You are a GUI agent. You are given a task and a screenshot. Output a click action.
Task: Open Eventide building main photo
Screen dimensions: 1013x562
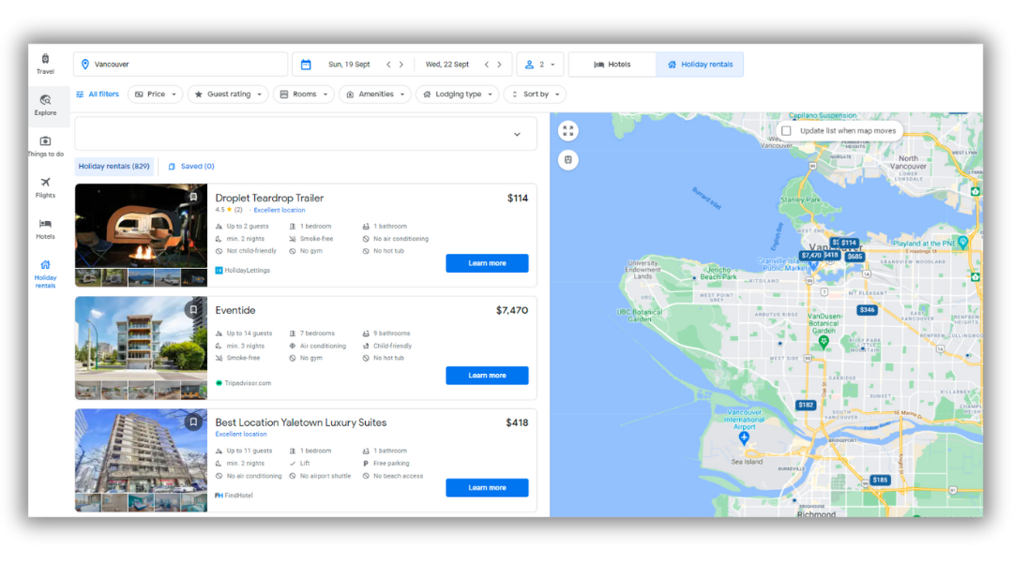141,339
